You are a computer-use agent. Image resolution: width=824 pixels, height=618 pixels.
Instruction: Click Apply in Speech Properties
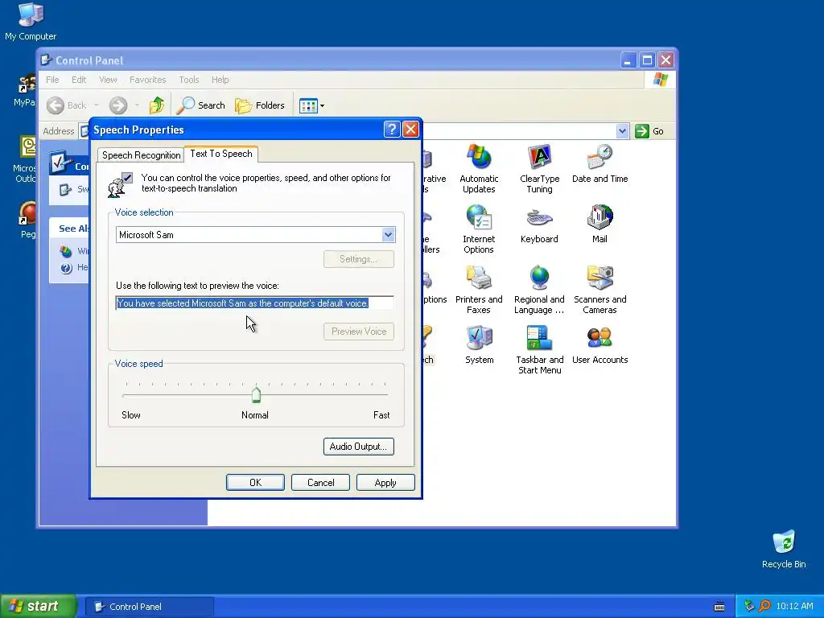[x=385, y=483]
